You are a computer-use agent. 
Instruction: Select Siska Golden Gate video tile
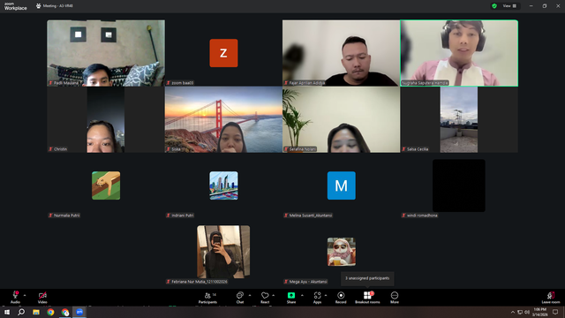coord(223,119)
